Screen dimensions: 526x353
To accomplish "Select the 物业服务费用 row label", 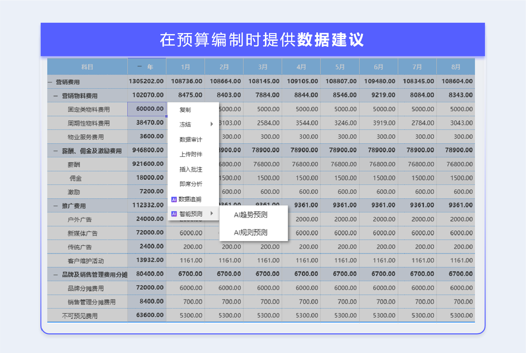I will coord(86,137).
